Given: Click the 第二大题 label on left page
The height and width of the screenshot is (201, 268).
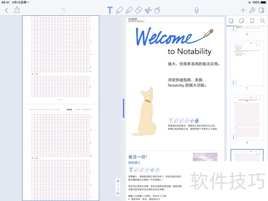Looking at the screenshot, I should (x=35, y=74).
